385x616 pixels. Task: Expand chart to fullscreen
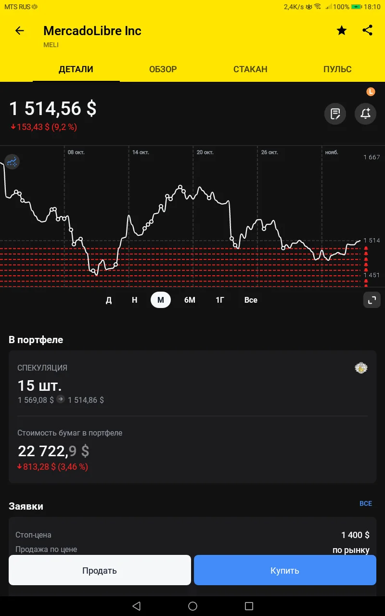point(372,300)
